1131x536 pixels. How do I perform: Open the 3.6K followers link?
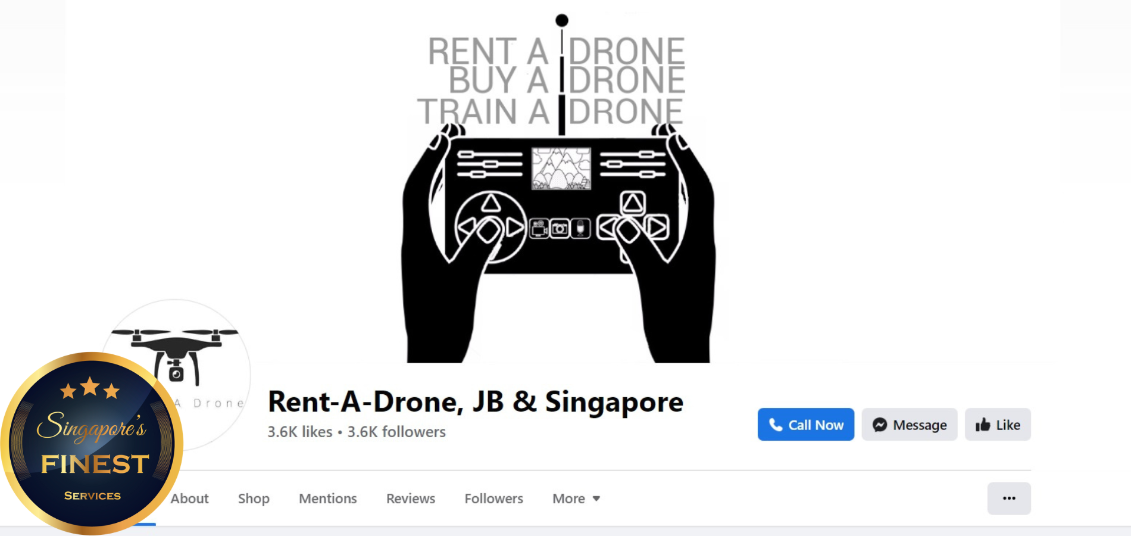click(396, 432)
